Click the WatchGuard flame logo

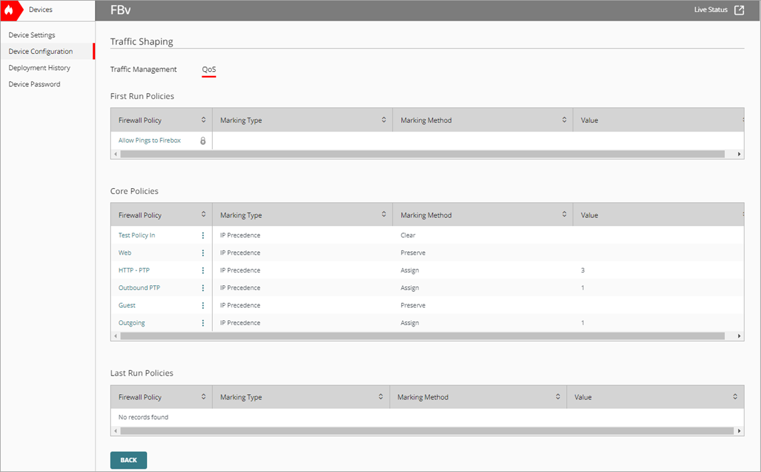[x=9, y=10]
